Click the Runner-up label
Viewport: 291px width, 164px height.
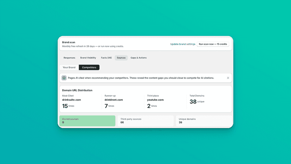pos(110,96)
